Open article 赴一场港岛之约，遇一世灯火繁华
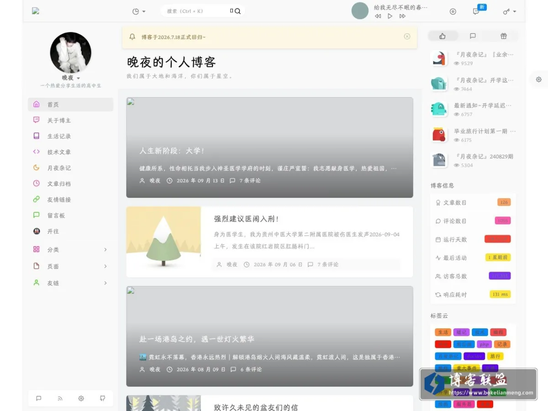Image resolution: width=548 pixels, height=411 pixels. 197,339
